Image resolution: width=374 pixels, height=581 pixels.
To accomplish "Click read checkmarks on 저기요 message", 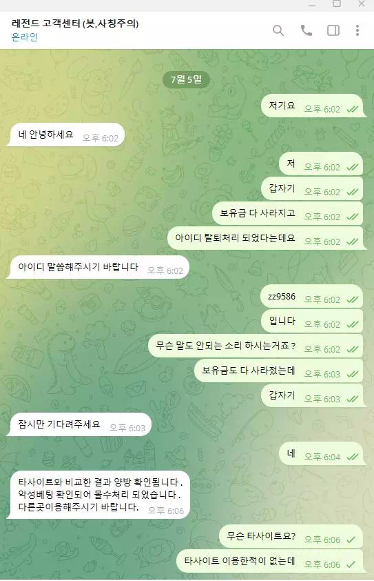I will tap(353, 109).
